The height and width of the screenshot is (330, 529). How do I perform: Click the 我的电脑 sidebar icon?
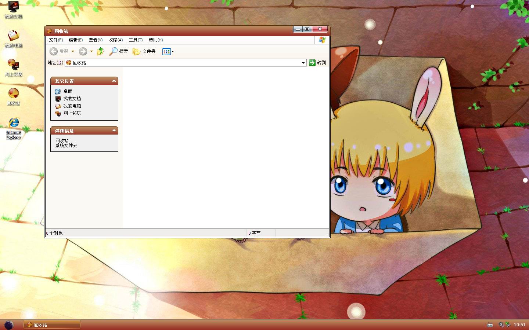(58, 106)
